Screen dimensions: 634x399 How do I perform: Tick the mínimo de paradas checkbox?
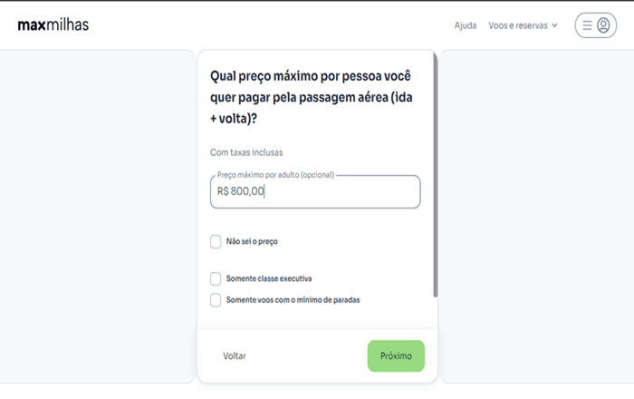tap(216, 299)
